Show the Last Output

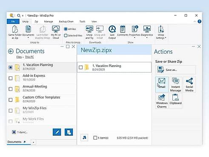pos(112,32)
